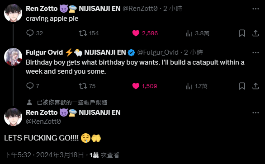Reply to Fulgur Ovid's catapult tweet
The image size is (265, 164).
[x=30, y=86]
